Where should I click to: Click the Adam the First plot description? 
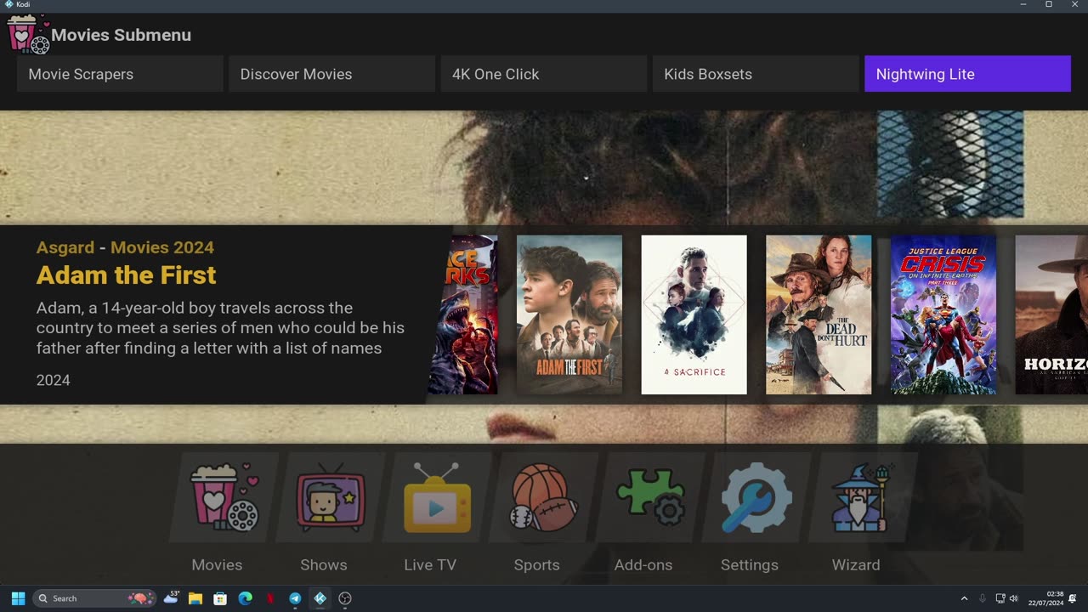coord(220,328)
